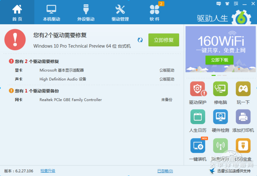This screenshot has width=257, height=176.
Task: Click the 迅雷云加速提供支持 bird icon
Action: click(x=212, y=171)
